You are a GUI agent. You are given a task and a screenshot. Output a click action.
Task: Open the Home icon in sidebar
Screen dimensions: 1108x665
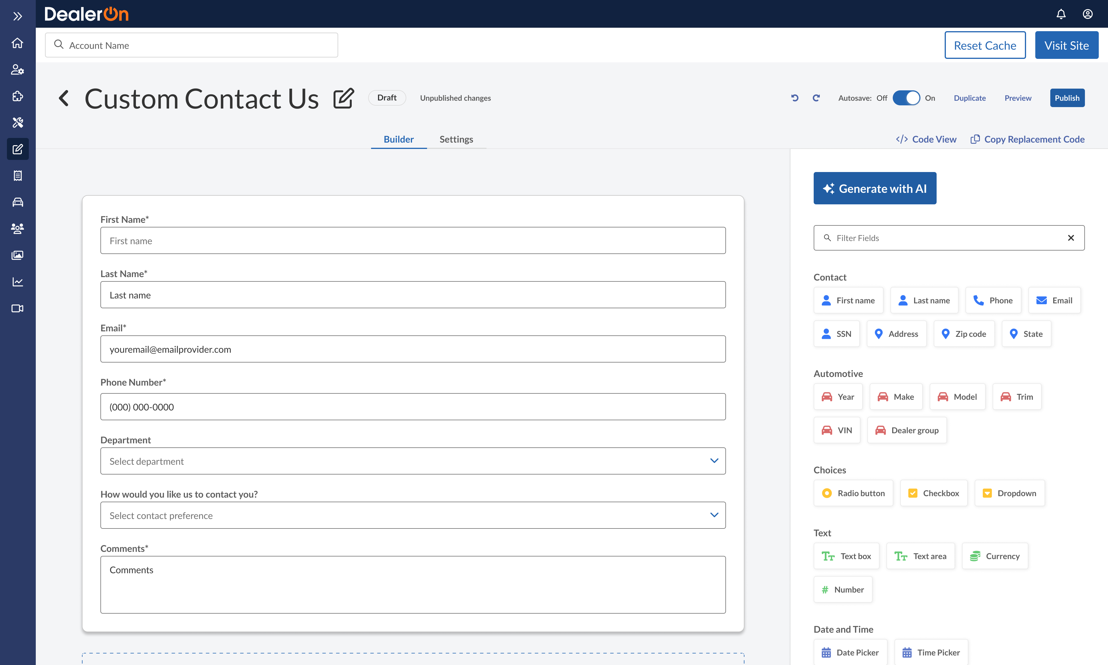click(18, 43)
